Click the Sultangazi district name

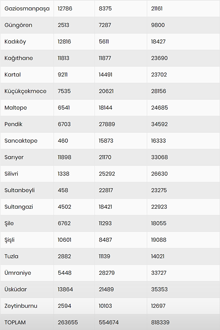[19, 207]
